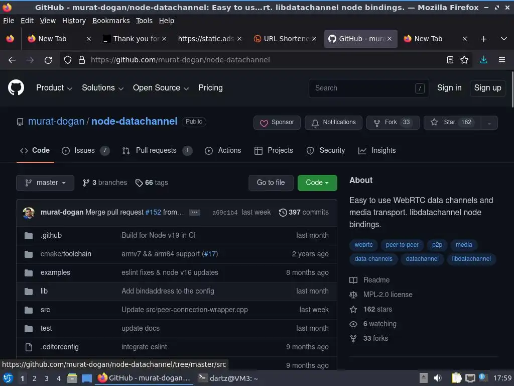This screenshot has height=386, width=514.
Task: Reload the page with the refresh icon
Action: click(48, 60)
